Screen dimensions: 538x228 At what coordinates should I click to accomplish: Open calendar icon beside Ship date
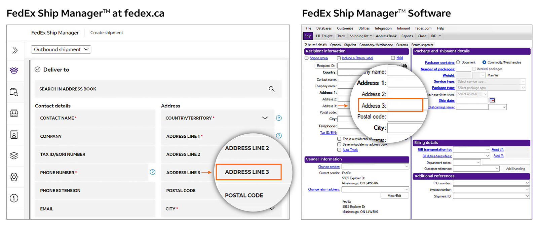click(x=492, y=100)
